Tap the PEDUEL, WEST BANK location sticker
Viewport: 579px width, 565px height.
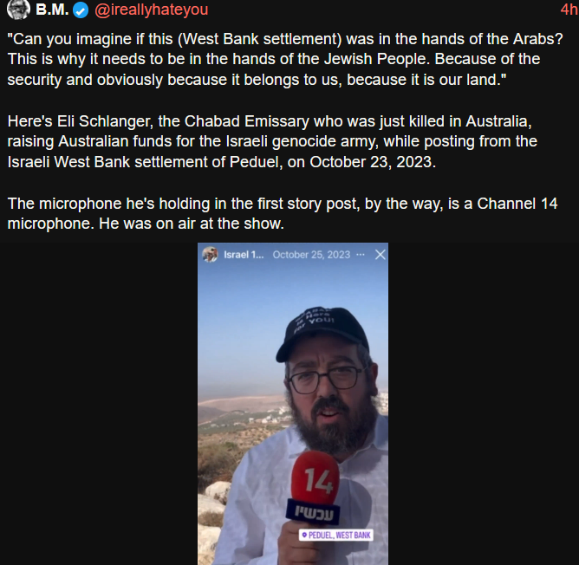tap(336, 535)
